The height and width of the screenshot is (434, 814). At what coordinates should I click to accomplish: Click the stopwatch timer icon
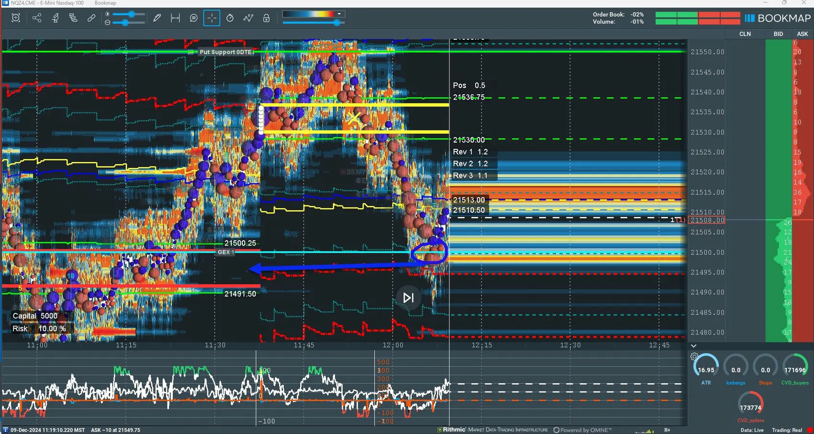(230, 18)
